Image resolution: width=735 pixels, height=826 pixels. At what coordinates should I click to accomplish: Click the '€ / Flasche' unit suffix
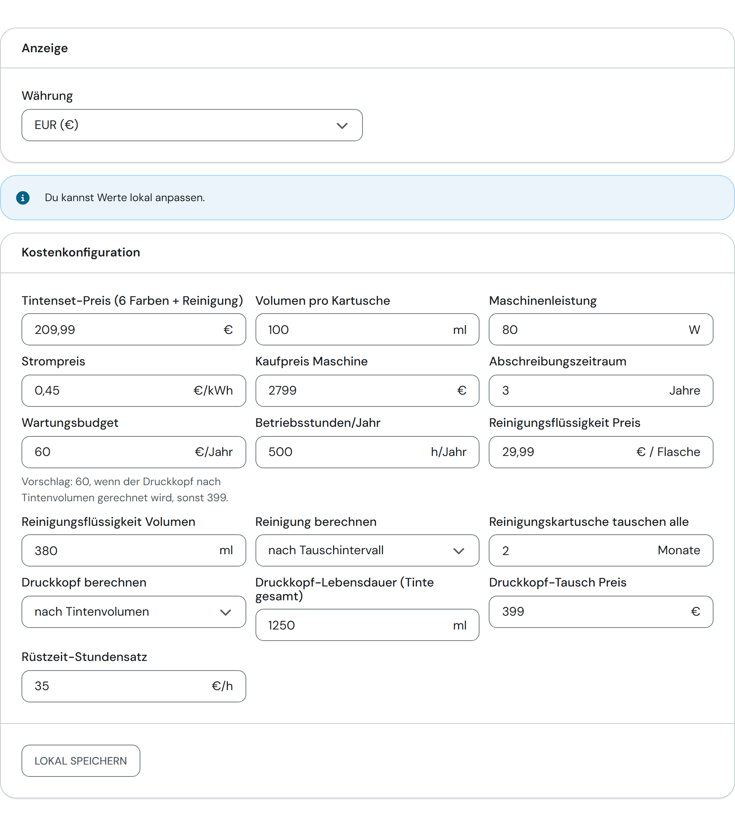point(668,452)
